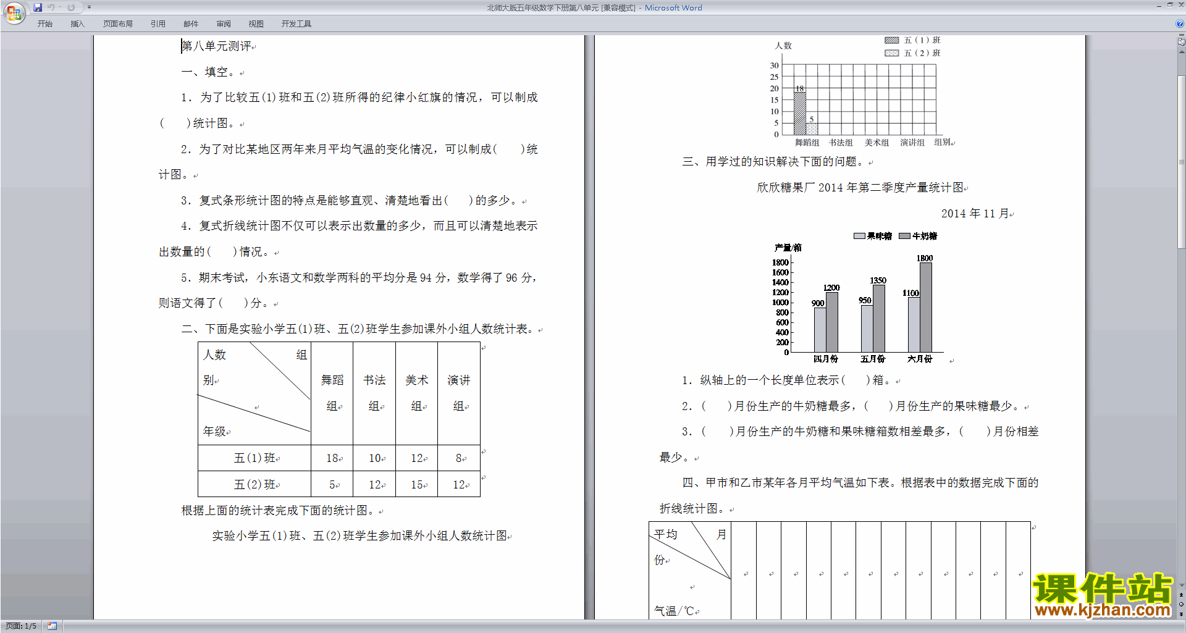Open the 引用 ribbon tab
Image resolution: width=1186 pixels, height=633 pixels.
(158, 24)
